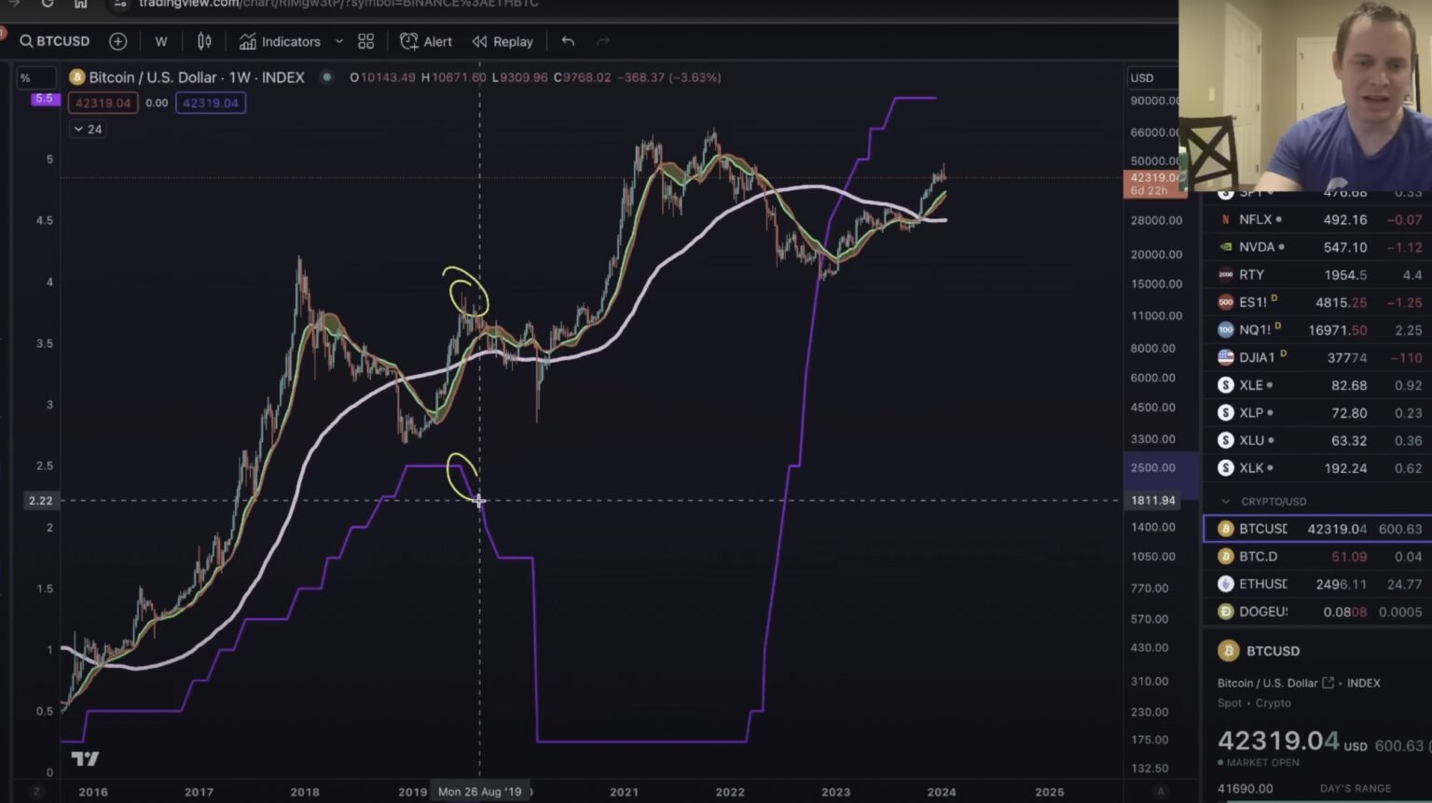The height and width of the screenshot is (803, 1432).
Task: Open indicator templates grid icon
Action: 365,41
